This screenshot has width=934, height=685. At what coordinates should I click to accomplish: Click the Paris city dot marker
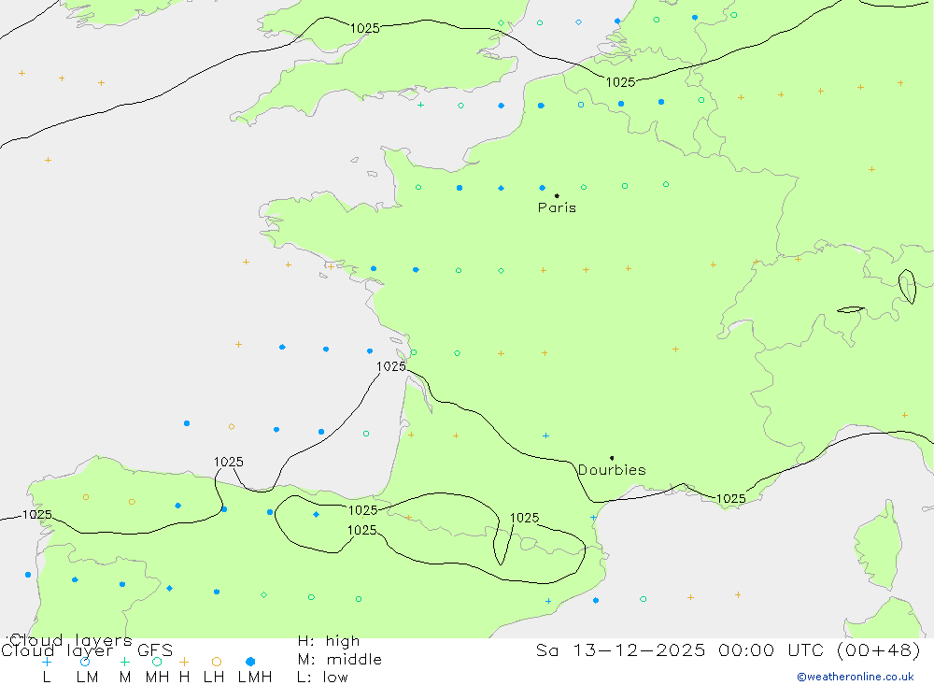click(557, 195)
